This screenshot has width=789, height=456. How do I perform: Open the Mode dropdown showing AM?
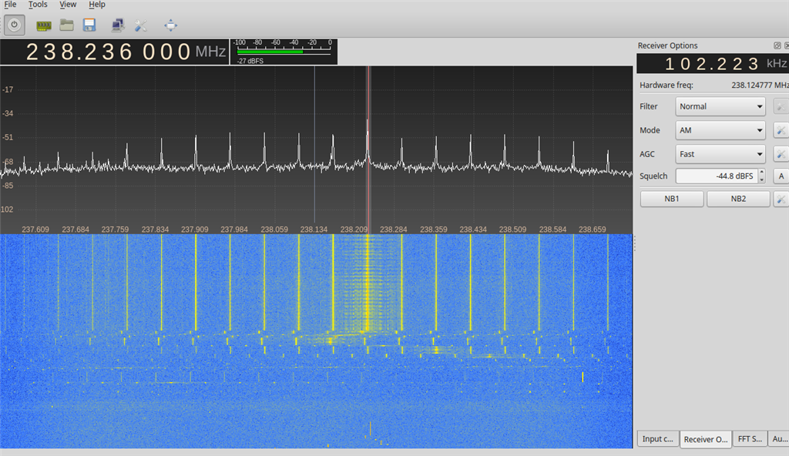tap(720, 130)
